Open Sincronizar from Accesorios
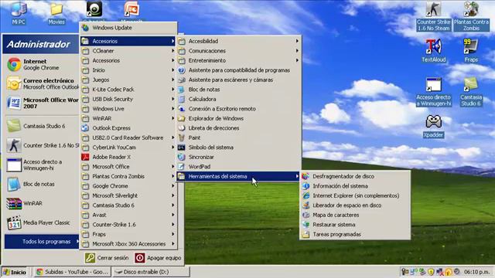 point(238,157)
